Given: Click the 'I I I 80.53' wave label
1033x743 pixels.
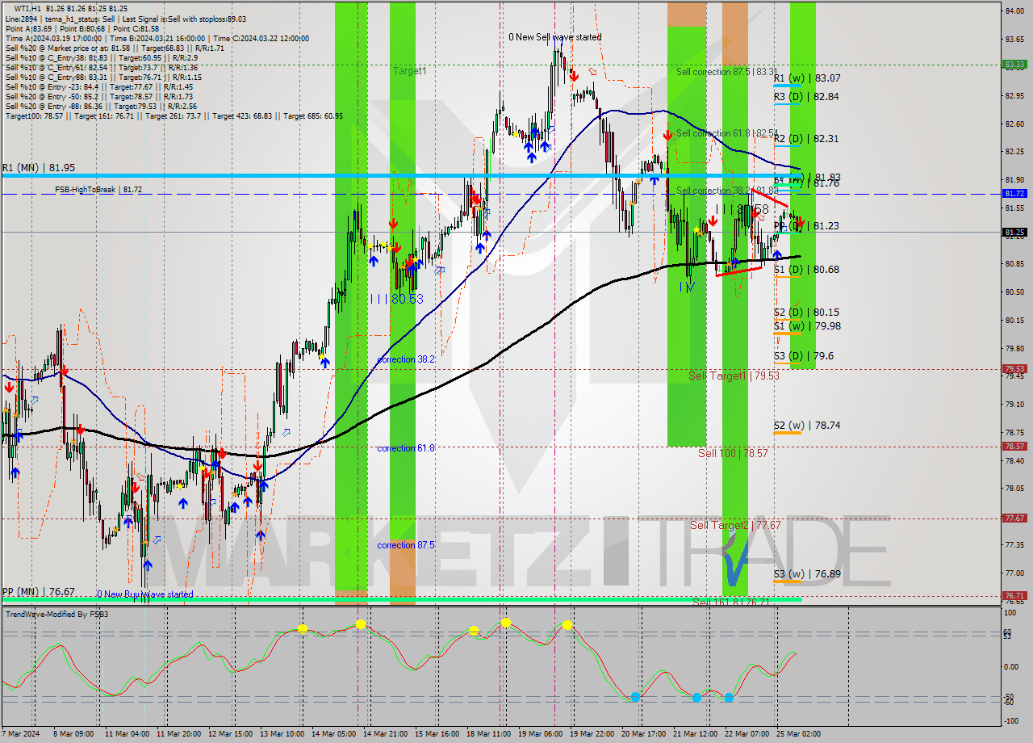Looking at the screenshot, I should point(396,299).
